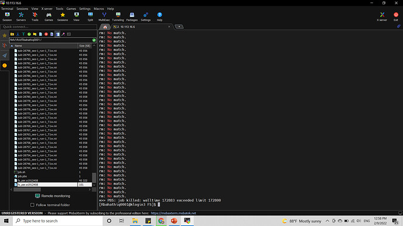
Task: Open the Macros paper-plane sidebar tab
Action: [5, 55]
